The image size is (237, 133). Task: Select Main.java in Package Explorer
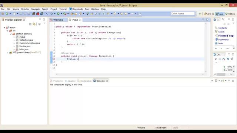[24, 49]
